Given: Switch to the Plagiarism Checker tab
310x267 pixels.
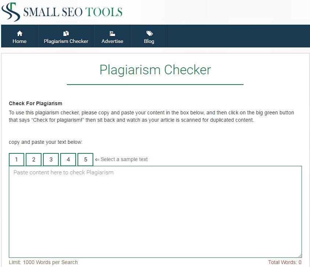Looking at the screenshot, I should [65, 37].
